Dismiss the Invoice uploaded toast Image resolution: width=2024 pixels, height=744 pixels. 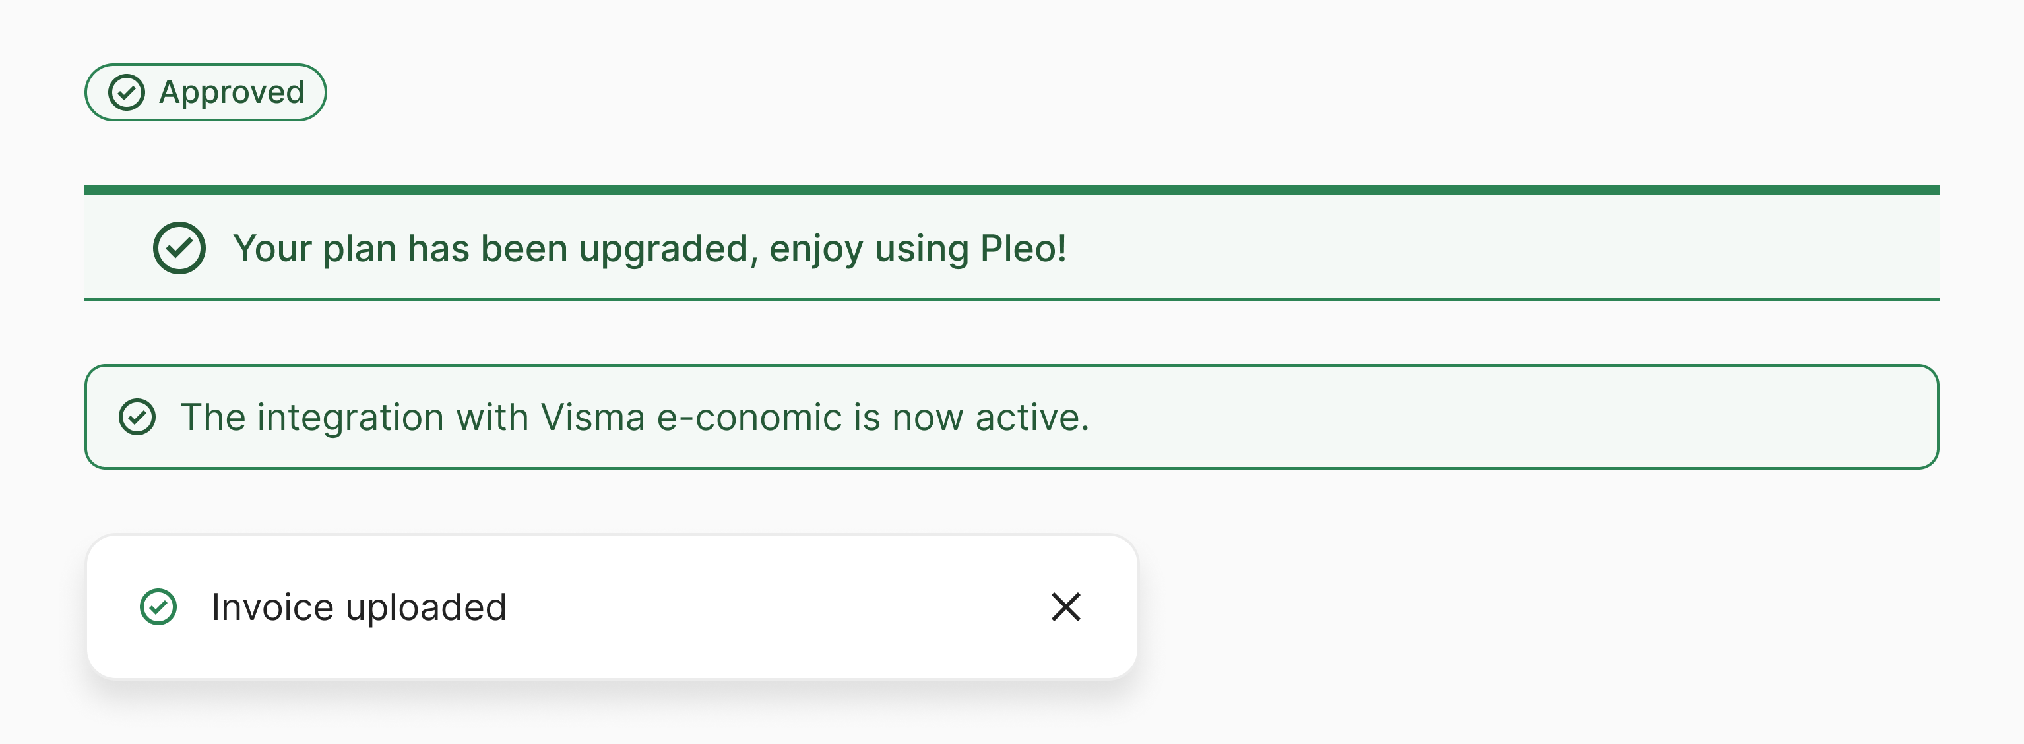1065,607
